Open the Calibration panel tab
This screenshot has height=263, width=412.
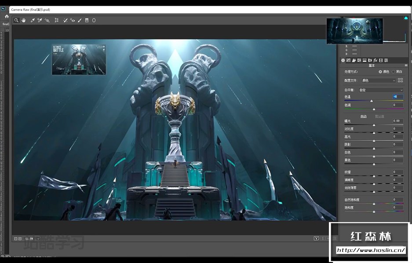pos(381,60)
